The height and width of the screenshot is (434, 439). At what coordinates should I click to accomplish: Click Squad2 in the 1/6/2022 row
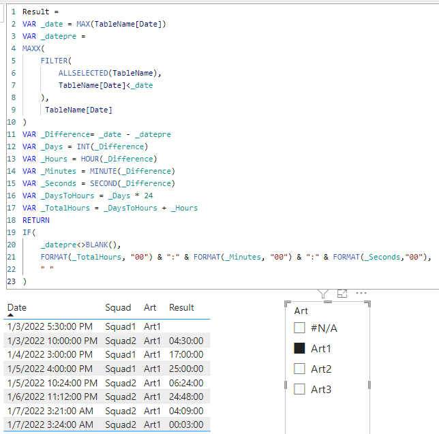click(x=121, y=397)
